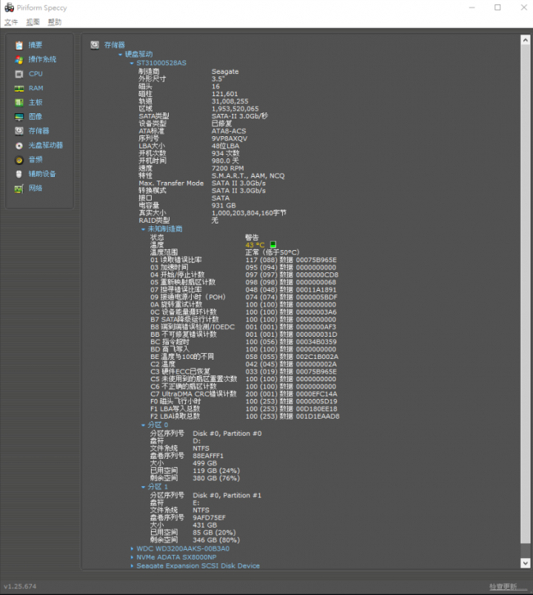Image resolution: width=533 pixels, height=595 pixels.
Task: Select the 操作系统 Windows flag icon
Action: click(x=19, y=60)
